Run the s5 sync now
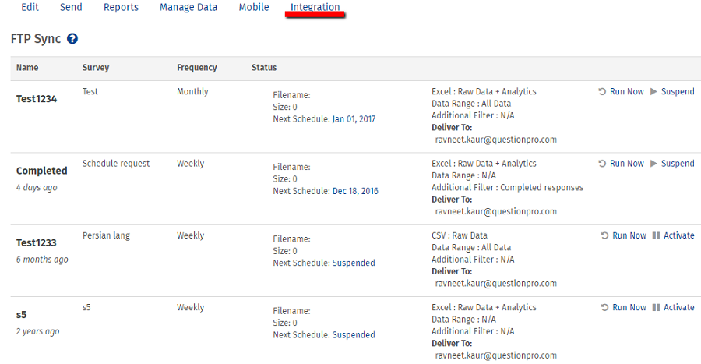701x364 pixels. point(629,307)
